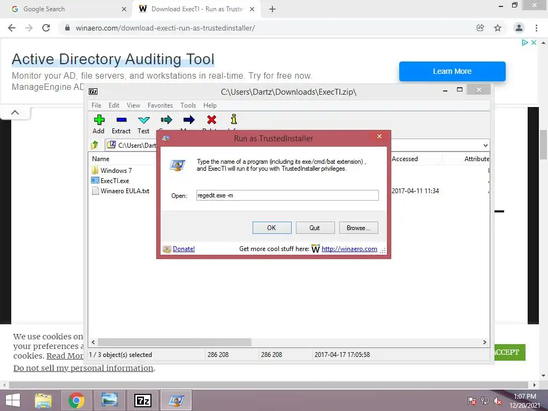Sort by the Accessed column header

[x=405, y=158]
